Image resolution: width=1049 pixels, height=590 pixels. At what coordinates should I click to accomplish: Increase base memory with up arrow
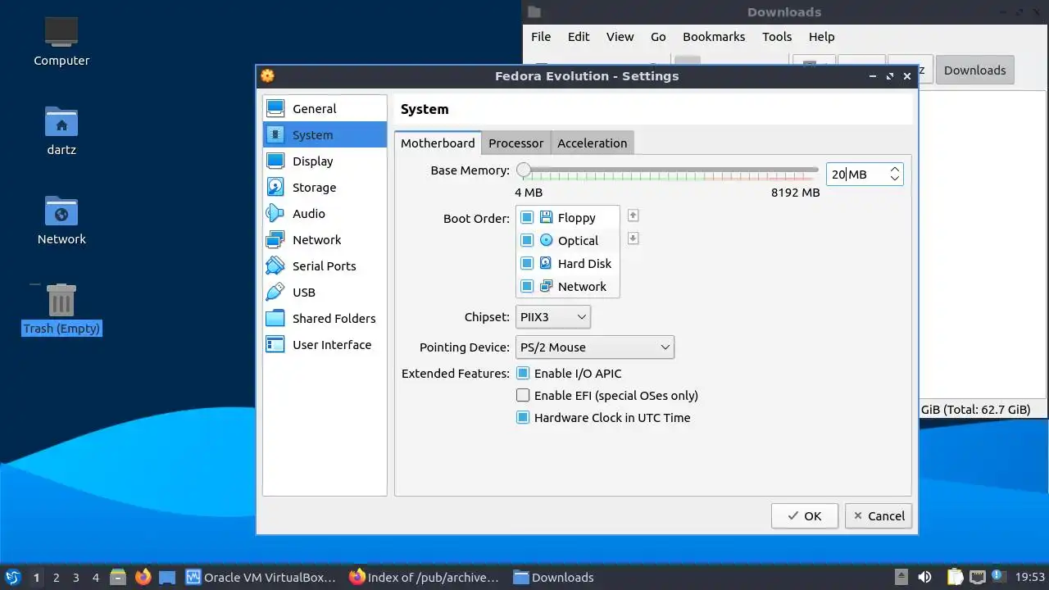coord(895,169)
